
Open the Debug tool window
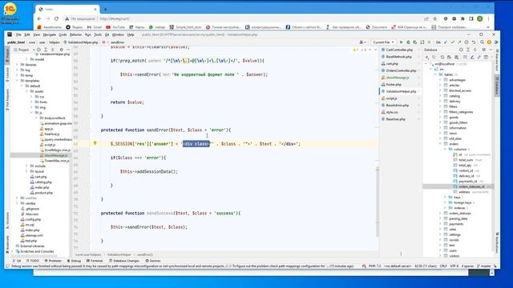click(x=74, y=261)
